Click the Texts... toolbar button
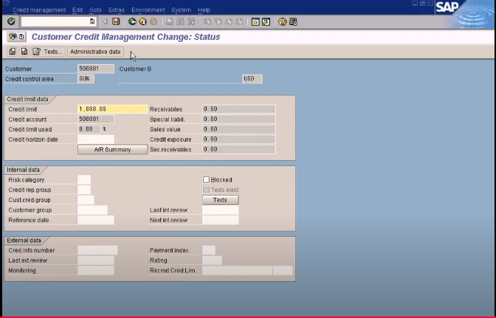Image resolution: width=496 pixels, height=318 pixels. click(x=49, y=52)
